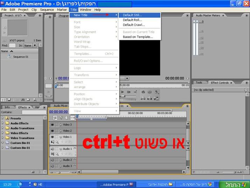Click Safe Margins icon in Program monitor
Image resolution: width=250 pixels, height=188 pixels.
pyautogui.click(x=150, y=92)
